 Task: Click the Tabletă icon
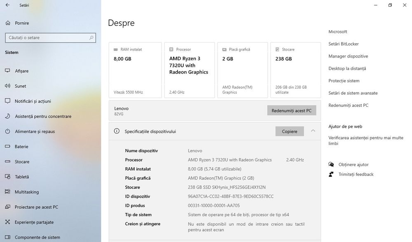coord(7,177)
